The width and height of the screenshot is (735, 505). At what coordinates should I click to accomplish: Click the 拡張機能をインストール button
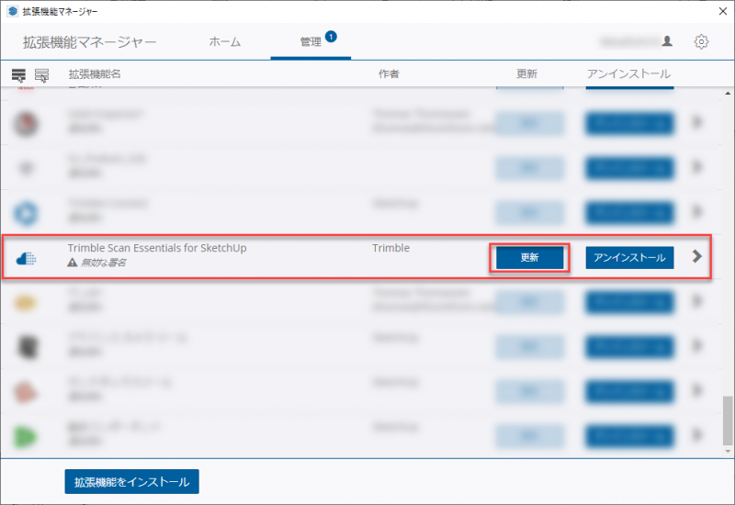pos(131,481)
